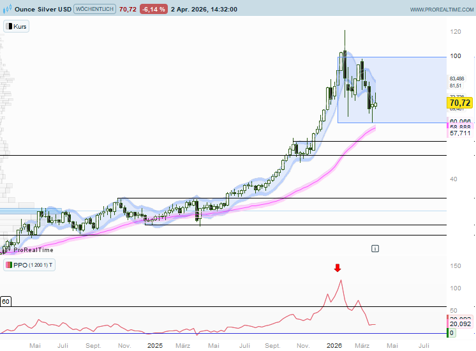Click the Kurs candlestick icon
The height and width of the screenshot is (351, 476).
click(x=10, y=27)
